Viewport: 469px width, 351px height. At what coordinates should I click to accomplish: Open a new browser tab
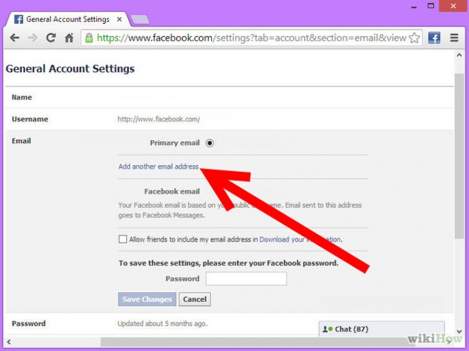pyautogui.click(x=140, y=19)
